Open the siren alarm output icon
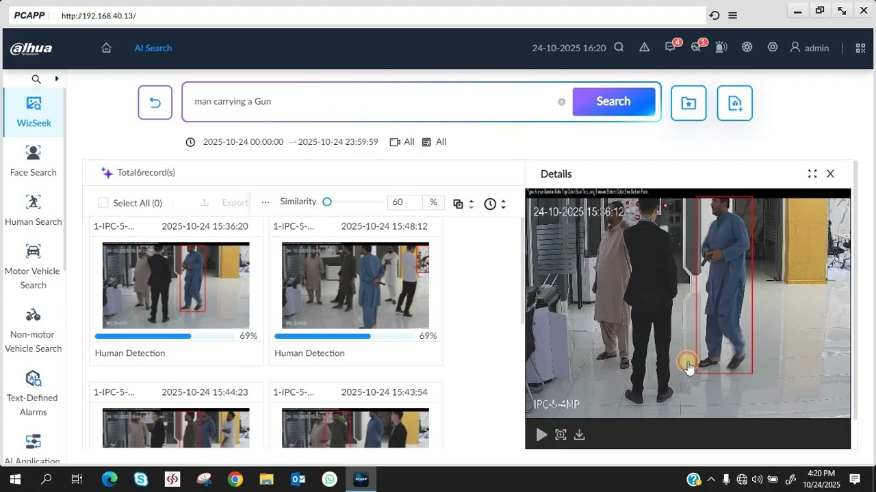This screenshot has width=876, height=492. coord(721,47)
